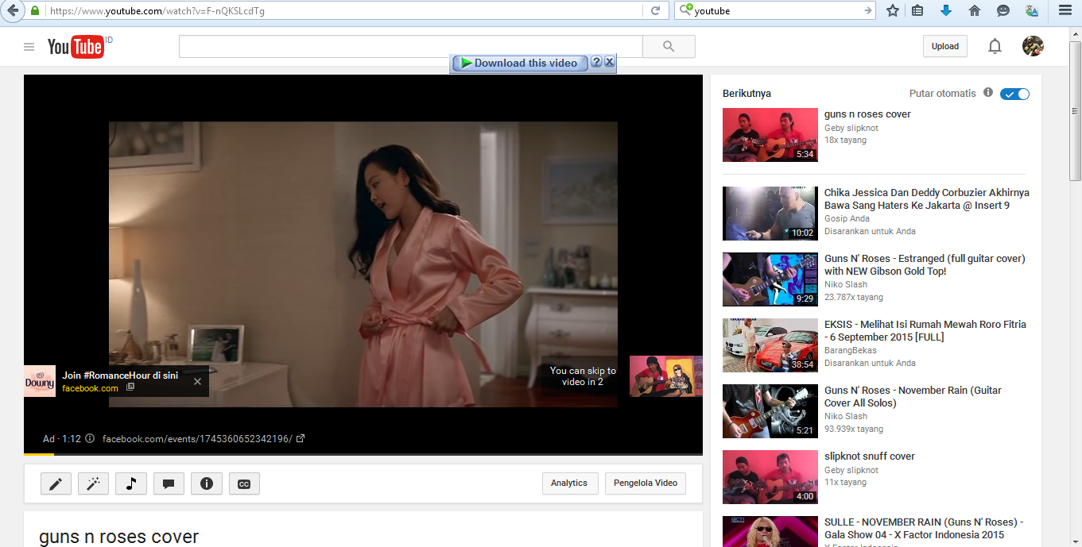Click the Pengelola Video button
Screen dimensions: 1082x547
point(645,483)
